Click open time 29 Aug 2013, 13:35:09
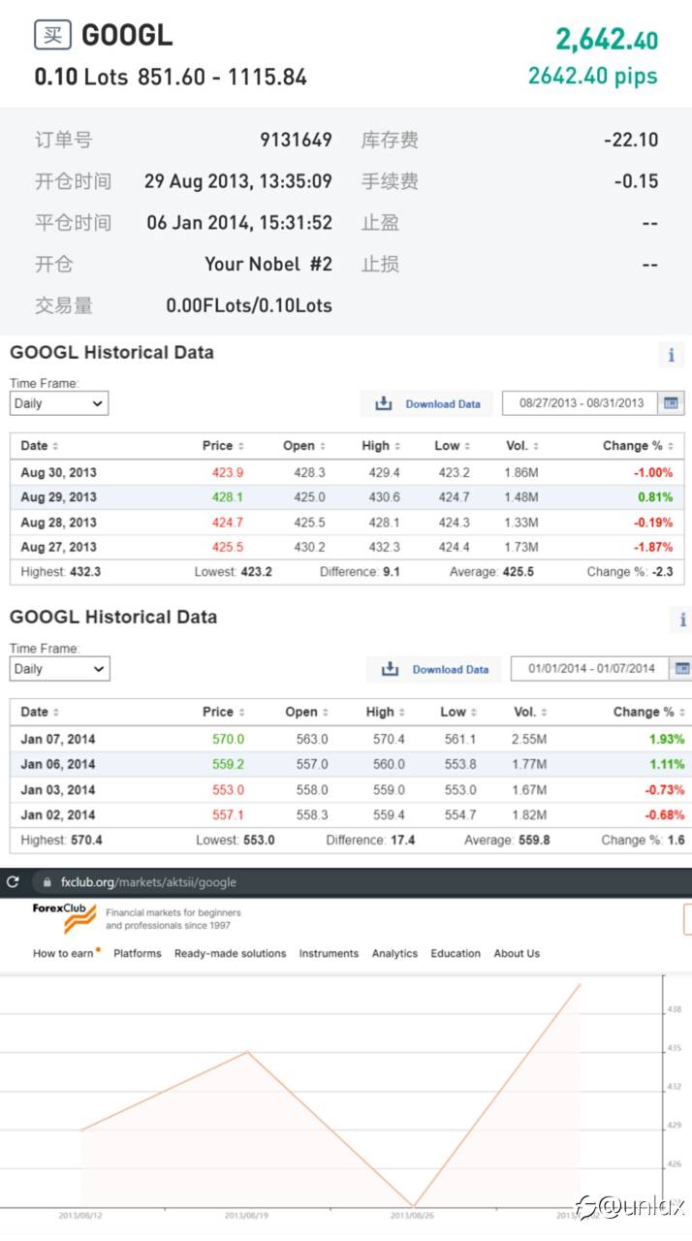Viewport: 692px width, 1241px height. pyautogui.click(x=238, y=181)
